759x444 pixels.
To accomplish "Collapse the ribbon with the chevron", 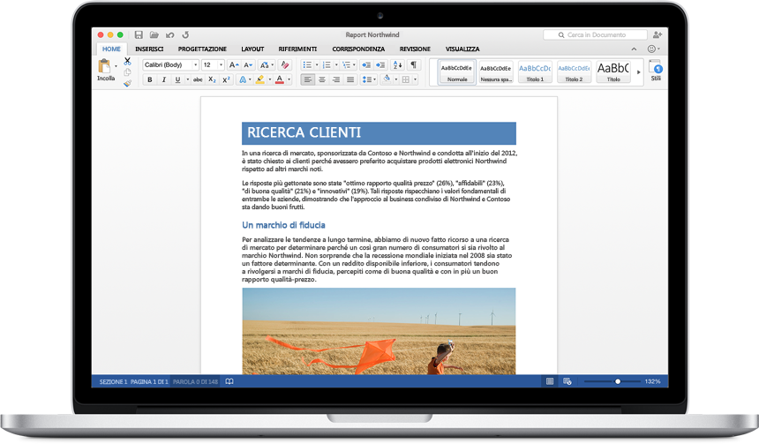I will tap(634, 49).
